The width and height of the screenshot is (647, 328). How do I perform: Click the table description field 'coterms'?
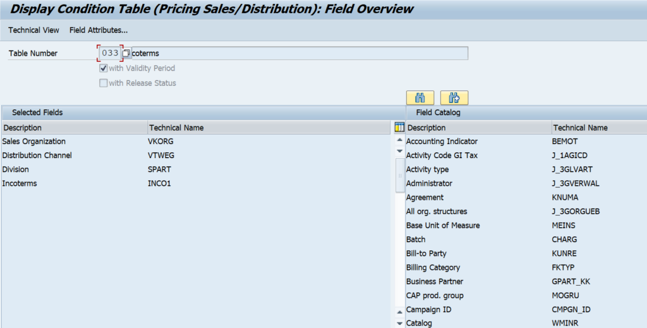pyautogui.click(x=299, y=53)
